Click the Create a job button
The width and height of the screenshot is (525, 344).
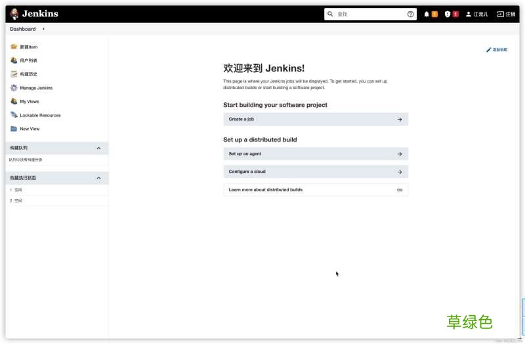click(315, 119)
